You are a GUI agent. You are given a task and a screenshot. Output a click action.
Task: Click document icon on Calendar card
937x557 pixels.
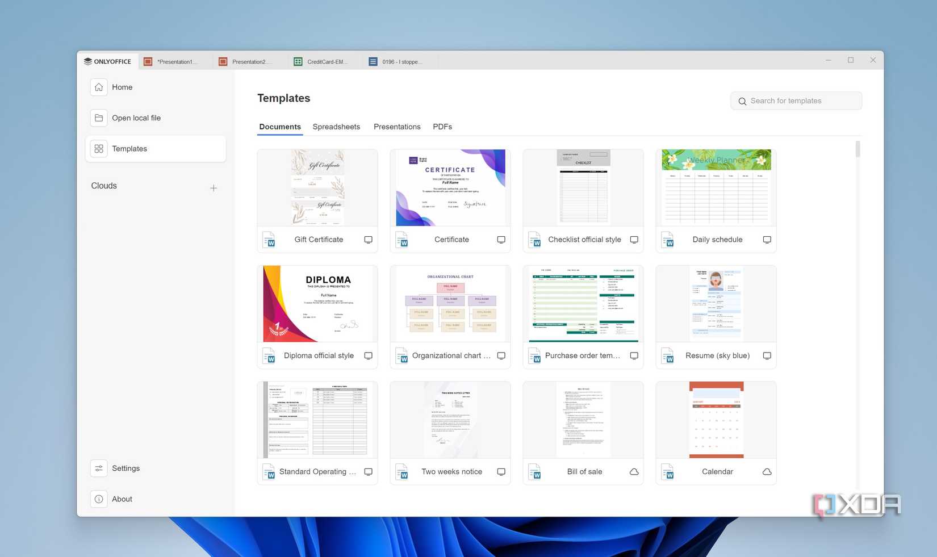[668, 471]
